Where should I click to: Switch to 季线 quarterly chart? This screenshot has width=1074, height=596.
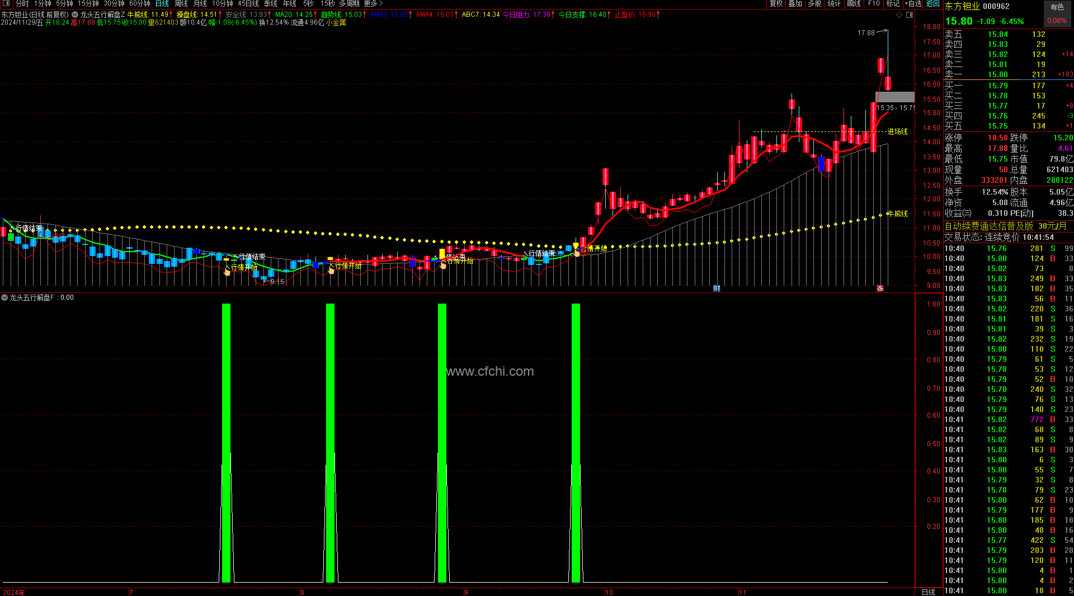click(x=271, y=4)
